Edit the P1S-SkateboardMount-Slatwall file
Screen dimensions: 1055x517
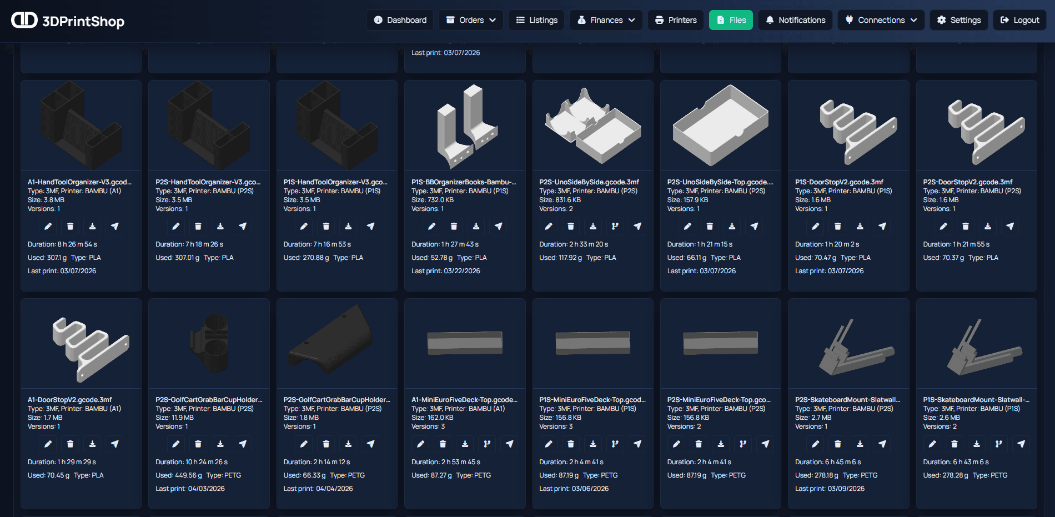point(932,444)
